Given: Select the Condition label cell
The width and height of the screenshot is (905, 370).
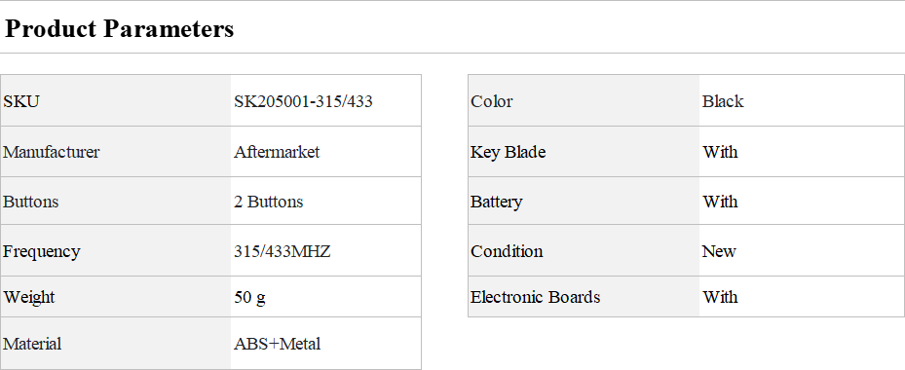Looking at the screenshot, I should [584, 250].
